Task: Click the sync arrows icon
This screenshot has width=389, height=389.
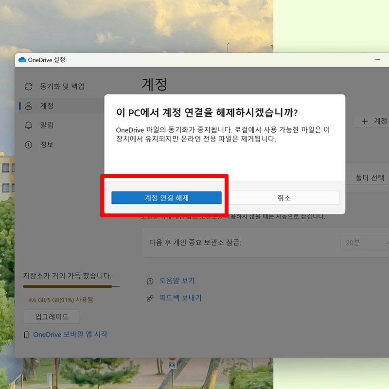Action: click(29, 87)
